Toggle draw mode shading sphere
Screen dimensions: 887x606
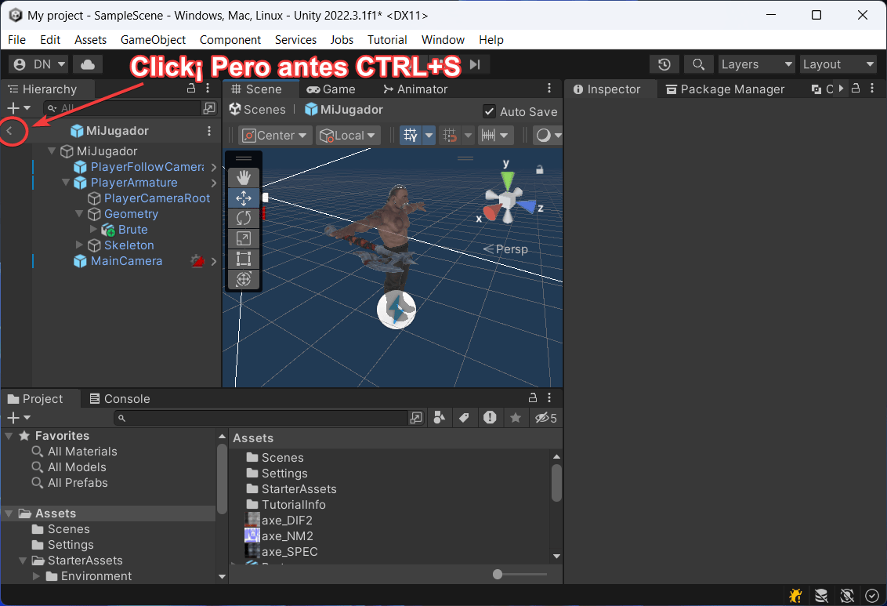543,135
